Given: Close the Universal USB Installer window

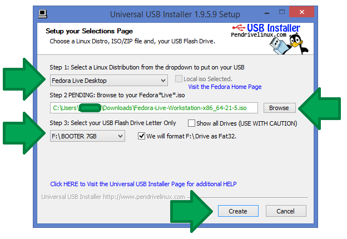Looking at the screenshot, I should pyautogui.click(x=301, y=12).
